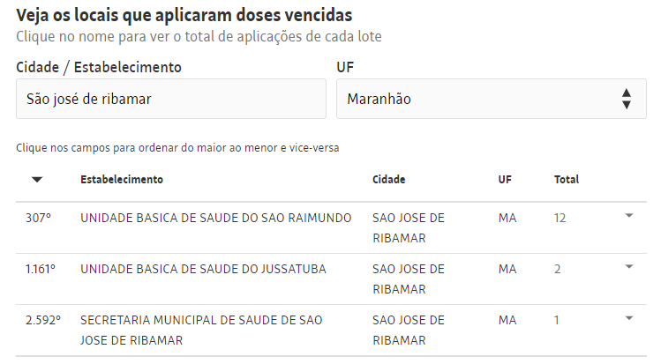Sort table by Estabelecimento column
This screenshot has height=364, width=661.
[122, 180]
